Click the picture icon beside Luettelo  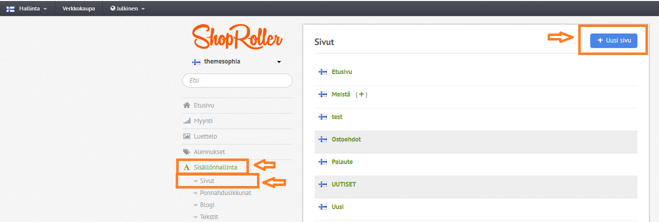click(187, 136)
